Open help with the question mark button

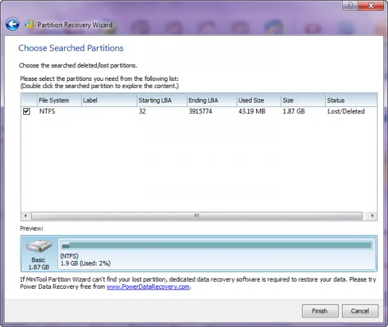click(350, 5)
